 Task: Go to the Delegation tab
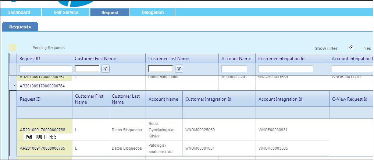[153, 13]
